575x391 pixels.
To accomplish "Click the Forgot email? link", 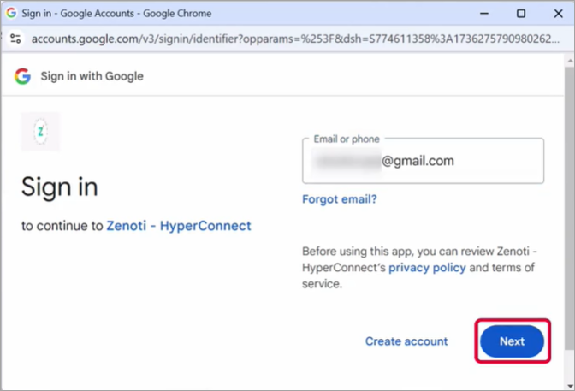I will (340, 199).
